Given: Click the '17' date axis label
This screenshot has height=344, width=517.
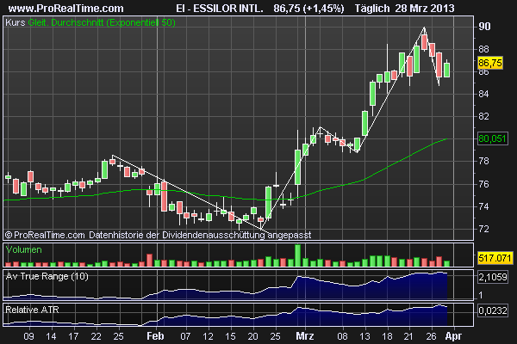Looking at the screenshot, I should (x=73, y=336).
